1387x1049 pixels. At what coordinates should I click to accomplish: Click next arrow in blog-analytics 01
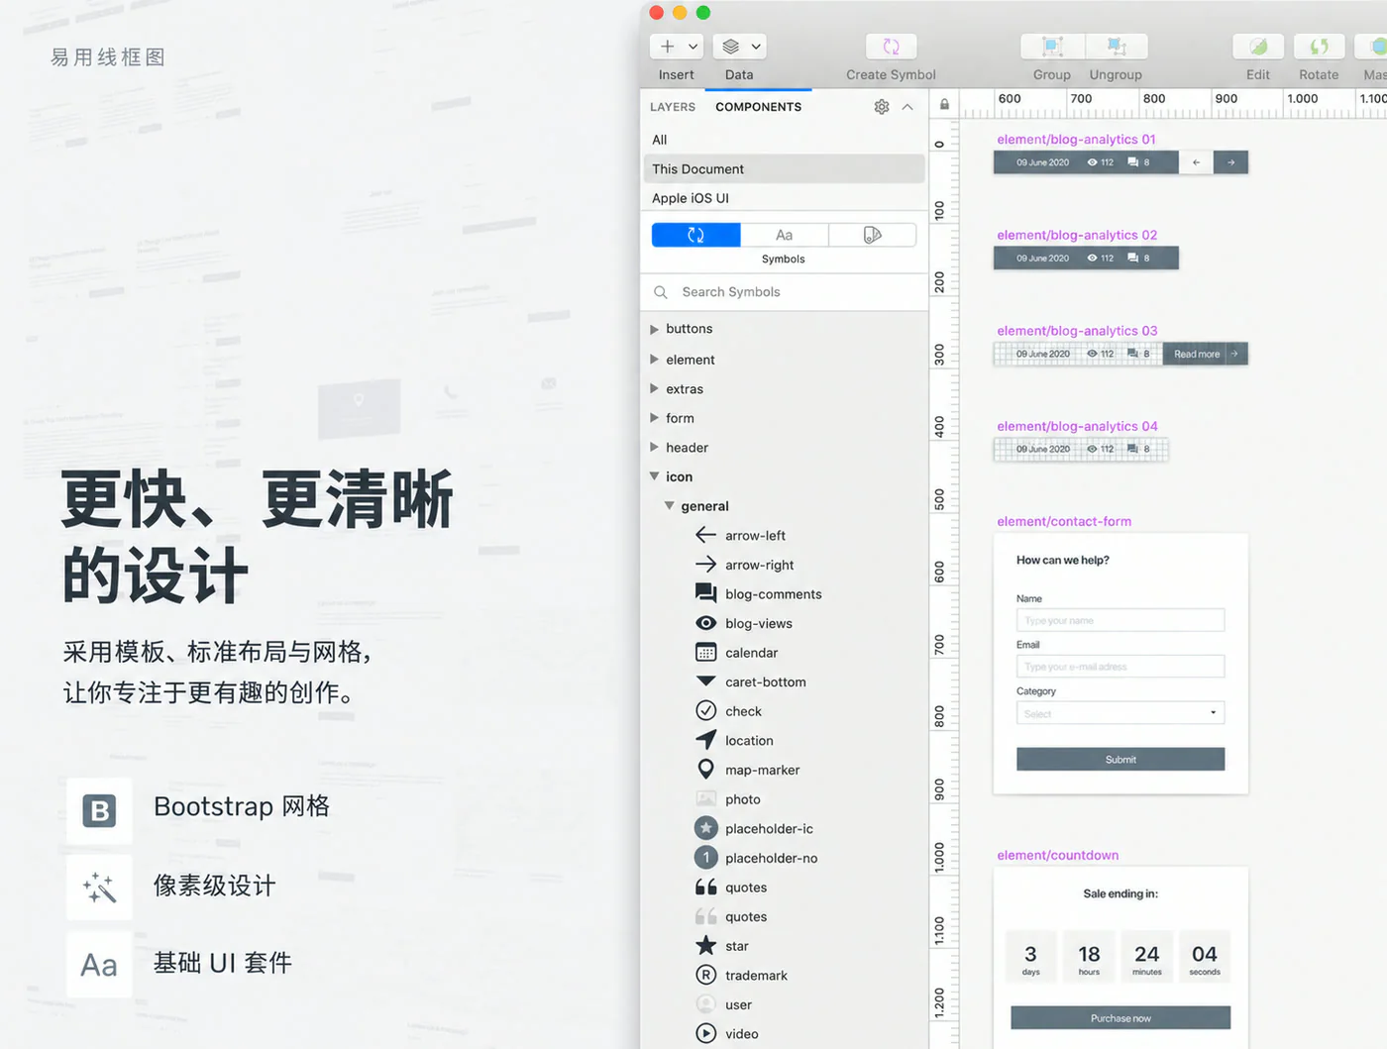click(1230, 162)
